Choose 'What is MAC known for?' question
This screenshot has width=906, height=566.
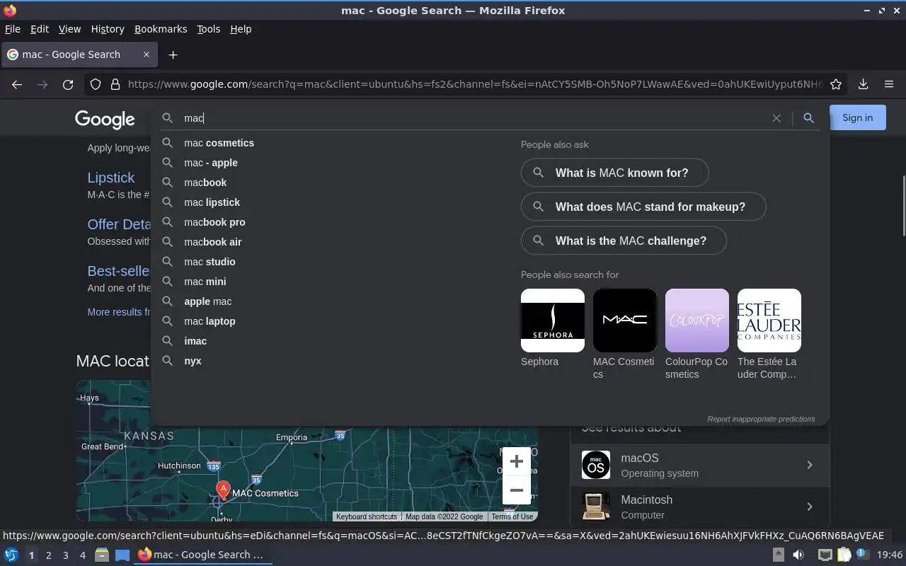click(x=614, y=173)
